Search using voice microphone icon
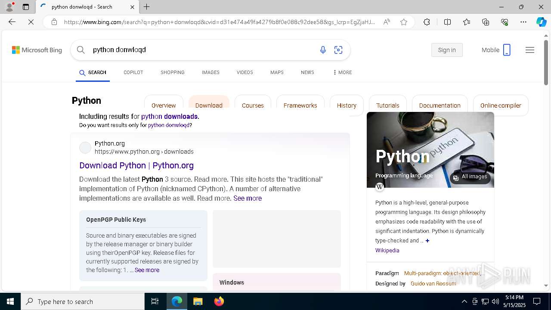The height and width of the screenshot is (310, 551). (323, 50)
